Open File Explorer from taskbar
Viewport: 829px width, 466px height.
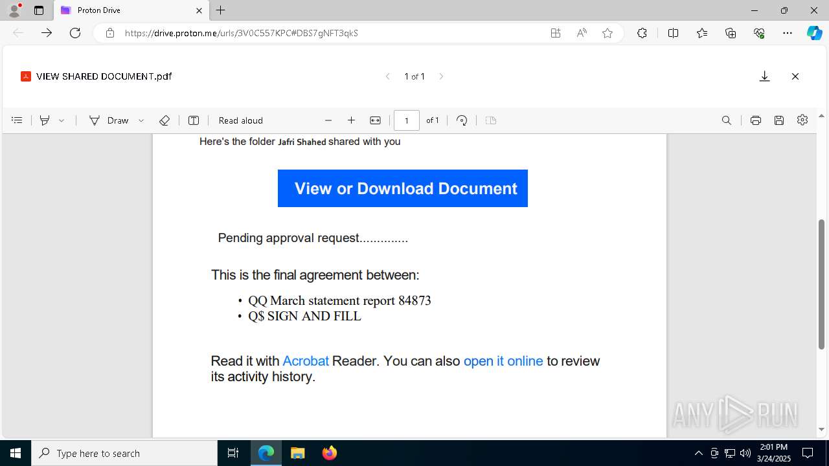297,453
